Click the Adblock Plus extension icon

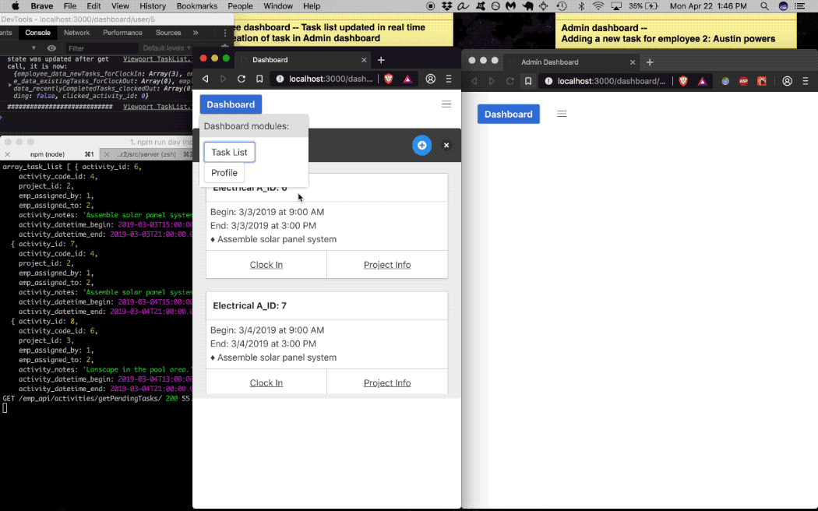pyautogui.click(x=744, y=80)
